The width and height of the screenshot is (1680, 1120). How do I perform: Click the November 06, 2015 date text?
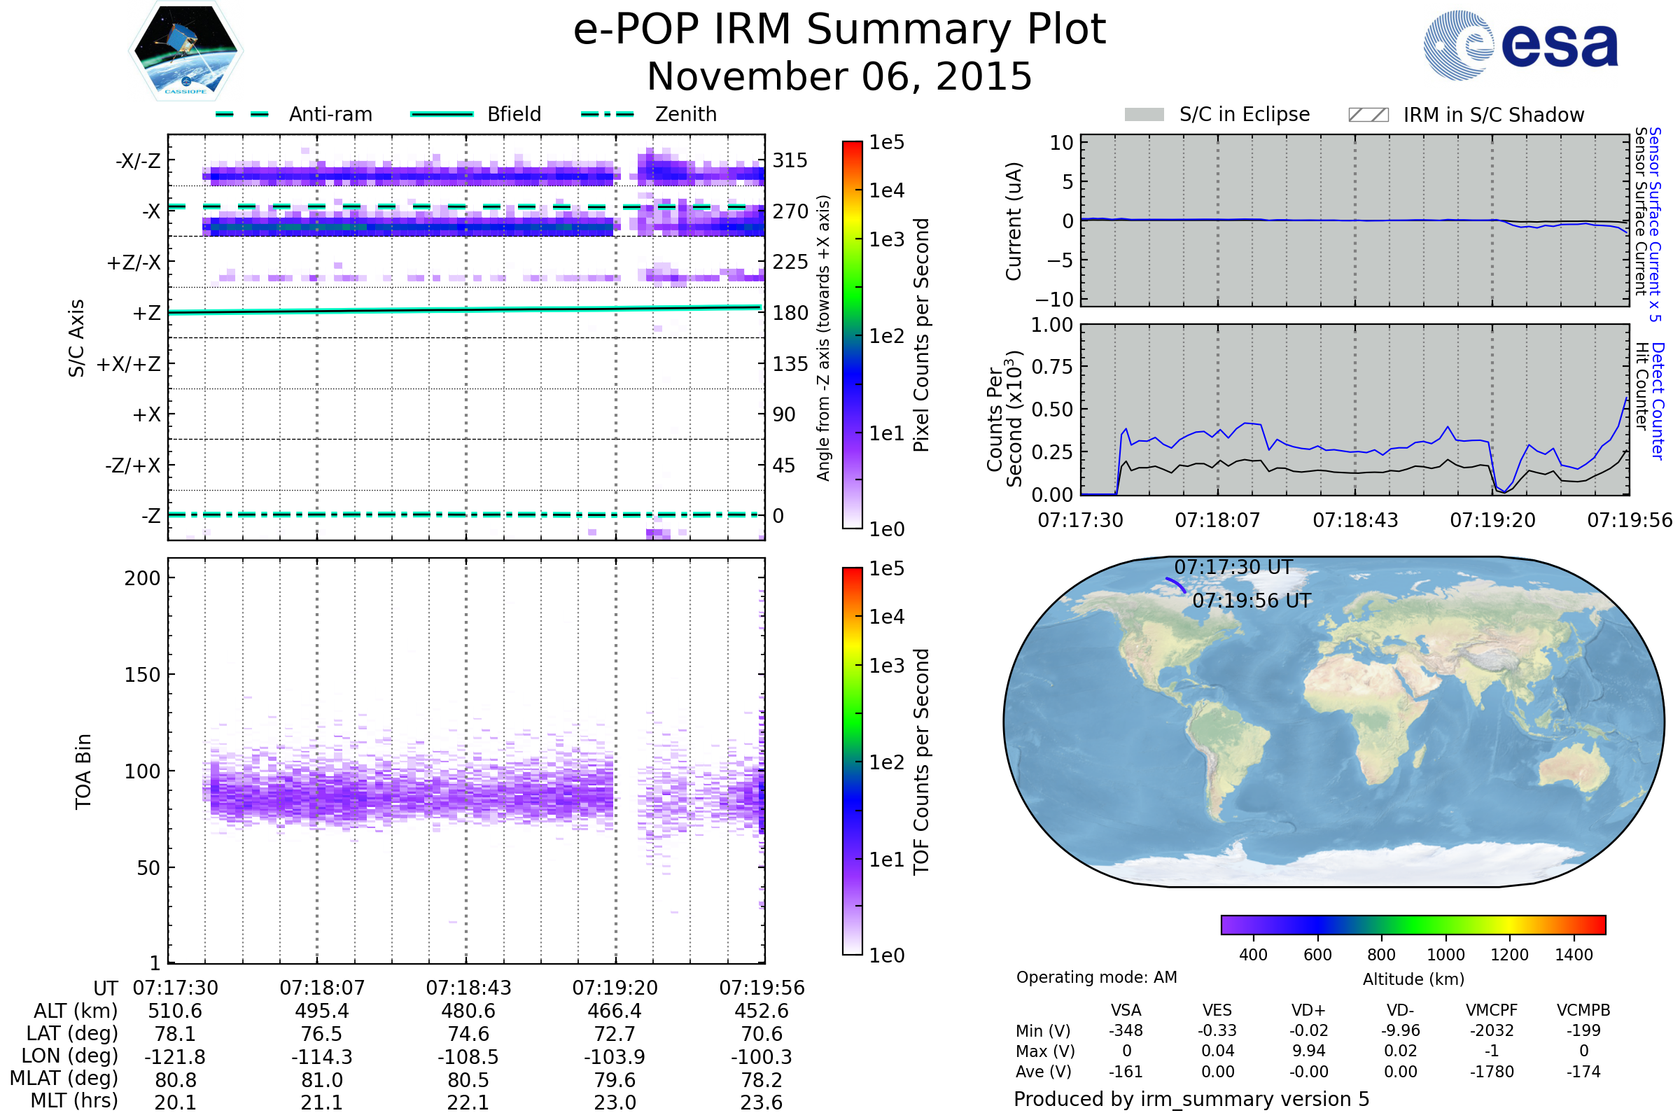[x=839, y=77]
